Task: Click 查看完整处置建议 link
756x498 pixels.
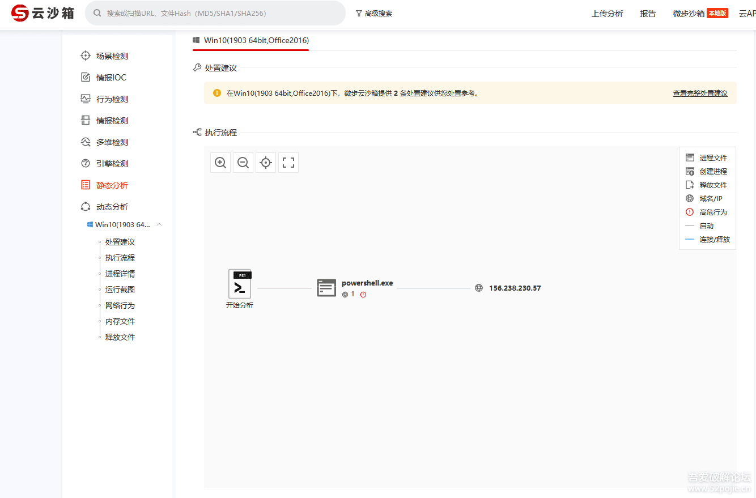Action: 700,93
